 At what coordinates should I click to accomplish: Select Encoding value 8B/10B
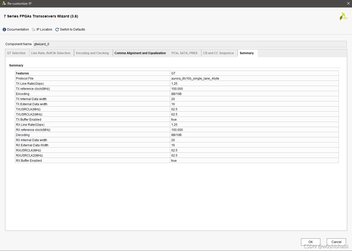pyautogui.click(x=176, y=94)
